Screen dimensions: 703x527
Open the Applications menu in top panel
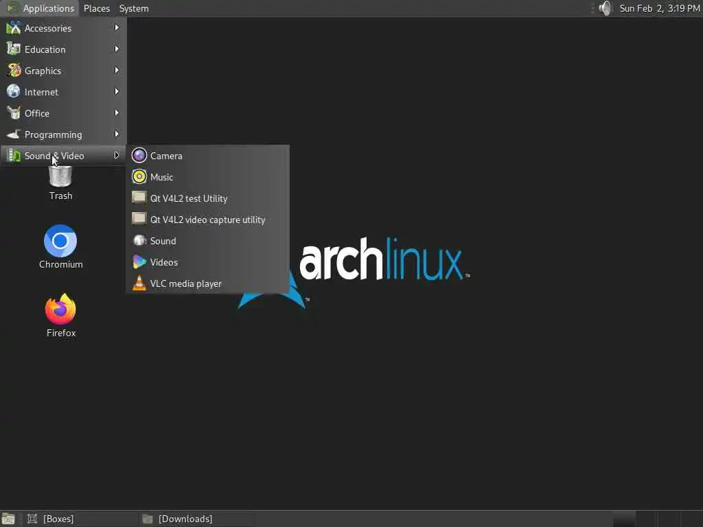coord(40,8)
